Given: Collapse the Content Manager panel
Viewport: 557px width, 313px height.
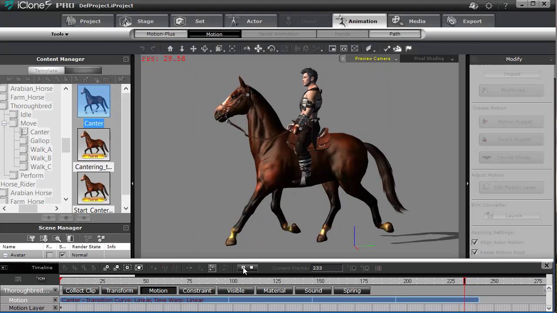Looking at the screenshot, I should 126,59.
